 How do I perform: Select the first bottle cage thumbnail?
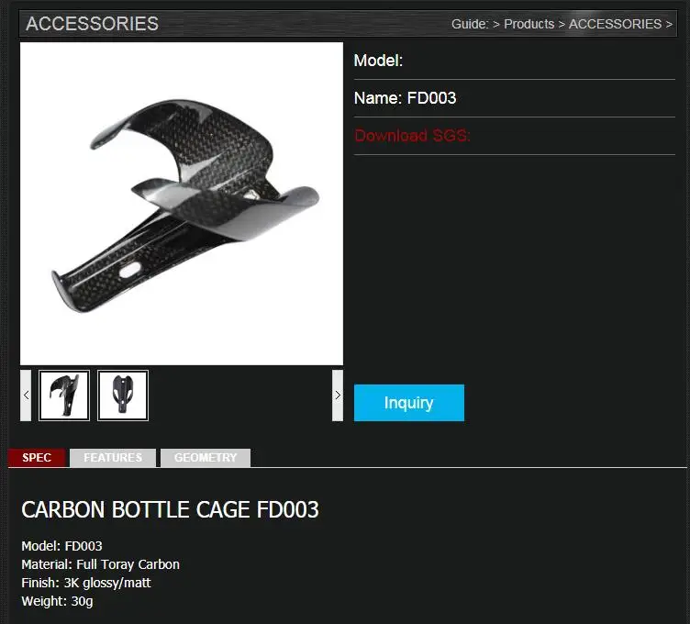64,396
